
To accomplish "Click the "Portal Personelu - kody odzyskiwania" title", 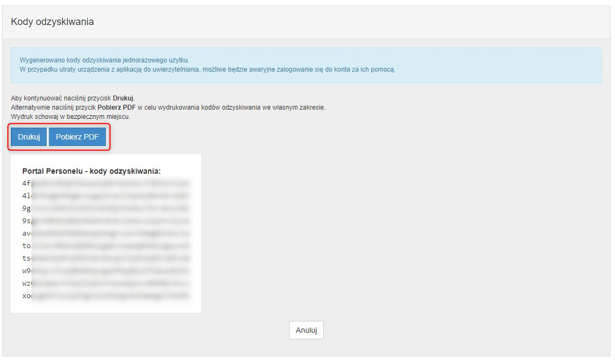I will [91, 171].
